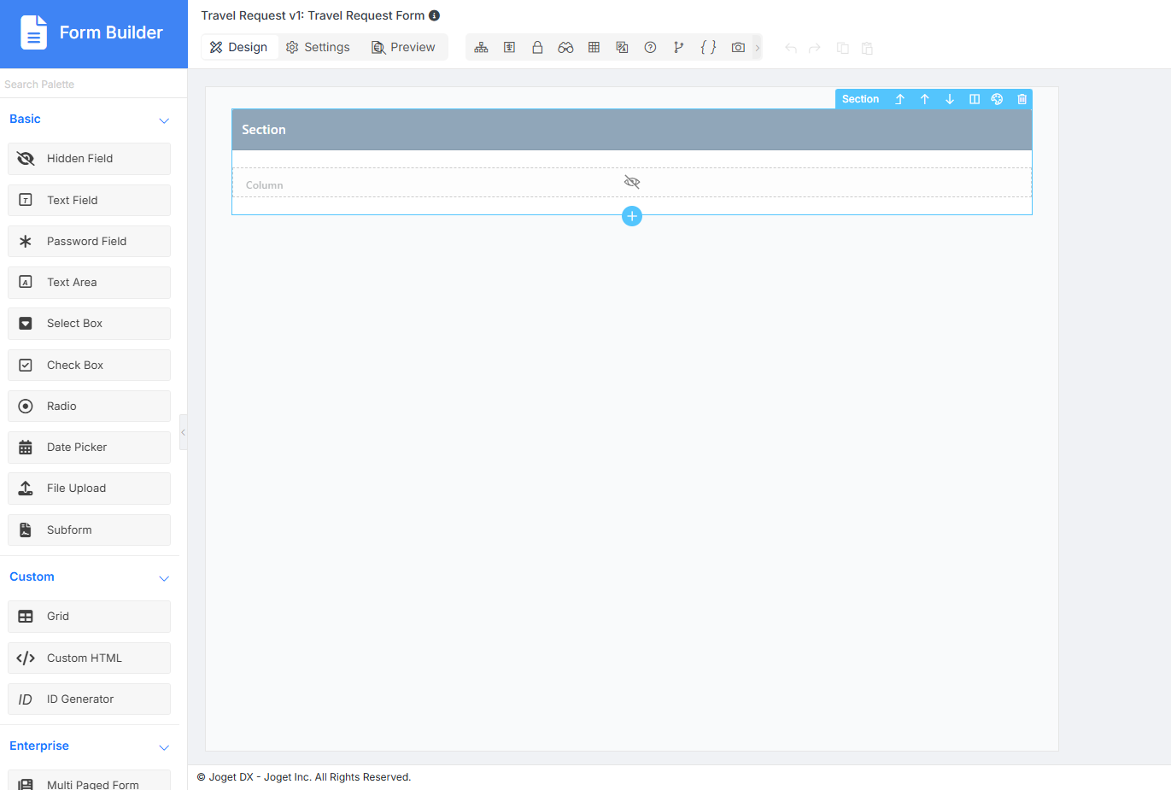Click the translation language icon
This screenshot has height=790, width=1171.
622,48
